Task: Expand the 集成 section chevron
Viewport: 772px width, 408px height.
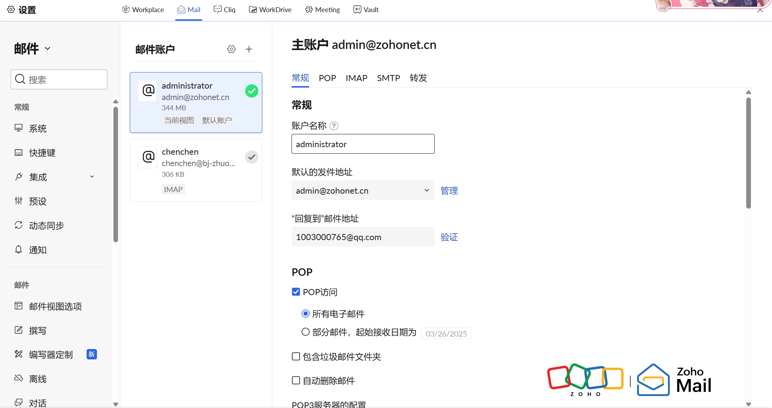Action: (x=92, y=177)
